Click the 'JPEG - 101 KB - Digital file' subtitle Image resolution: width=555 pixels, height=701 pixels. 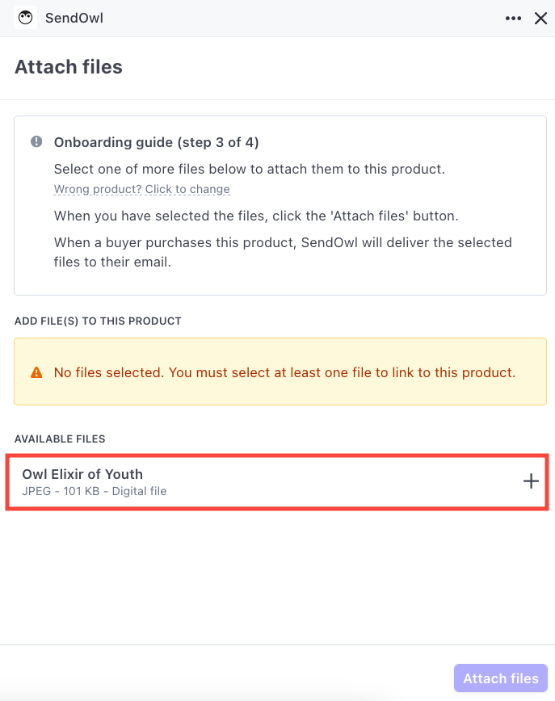(x=94, y=491)
